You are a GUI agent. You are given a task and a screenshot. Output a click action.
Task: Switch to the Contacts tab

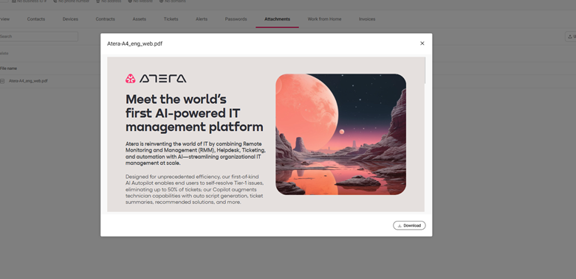36,19
